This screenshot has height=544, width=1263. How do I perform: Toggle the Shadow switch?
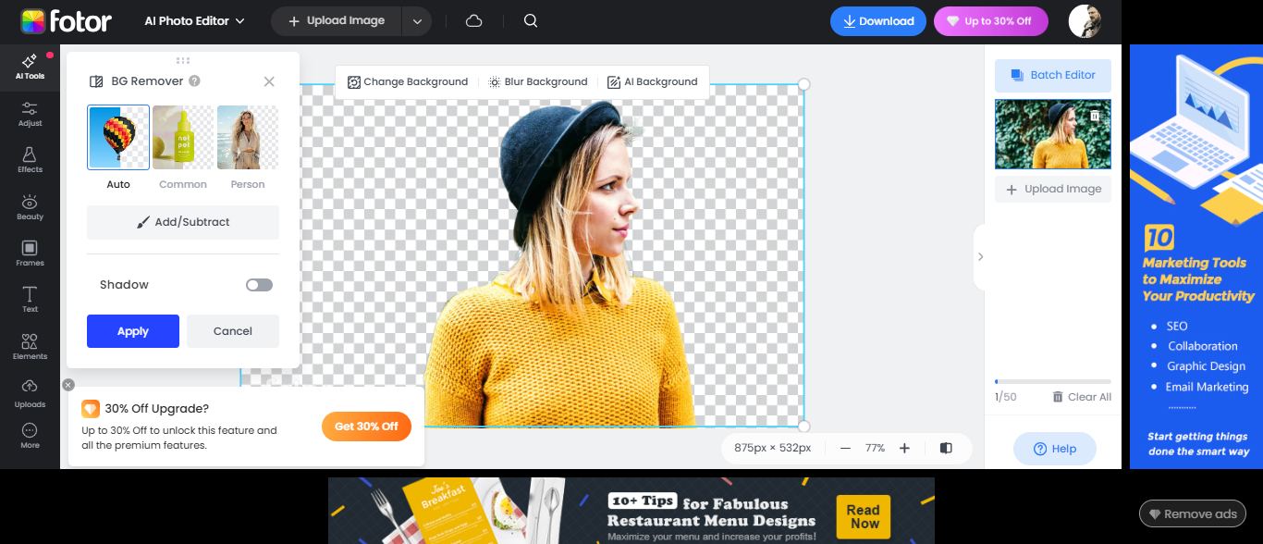(x=259, y=285)
